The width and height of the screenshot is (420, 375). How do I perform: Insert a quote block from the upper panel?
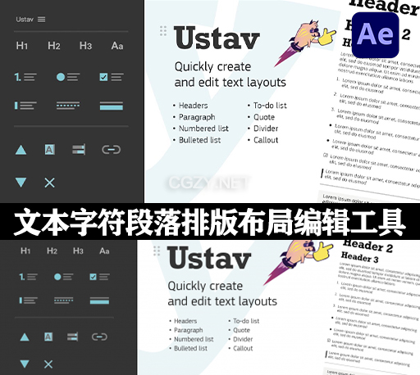coord(25,106)
